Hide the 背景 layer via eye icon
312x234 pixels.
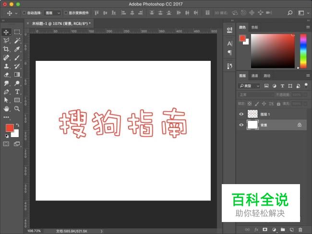pyautogui.click(x=241, y=125)
